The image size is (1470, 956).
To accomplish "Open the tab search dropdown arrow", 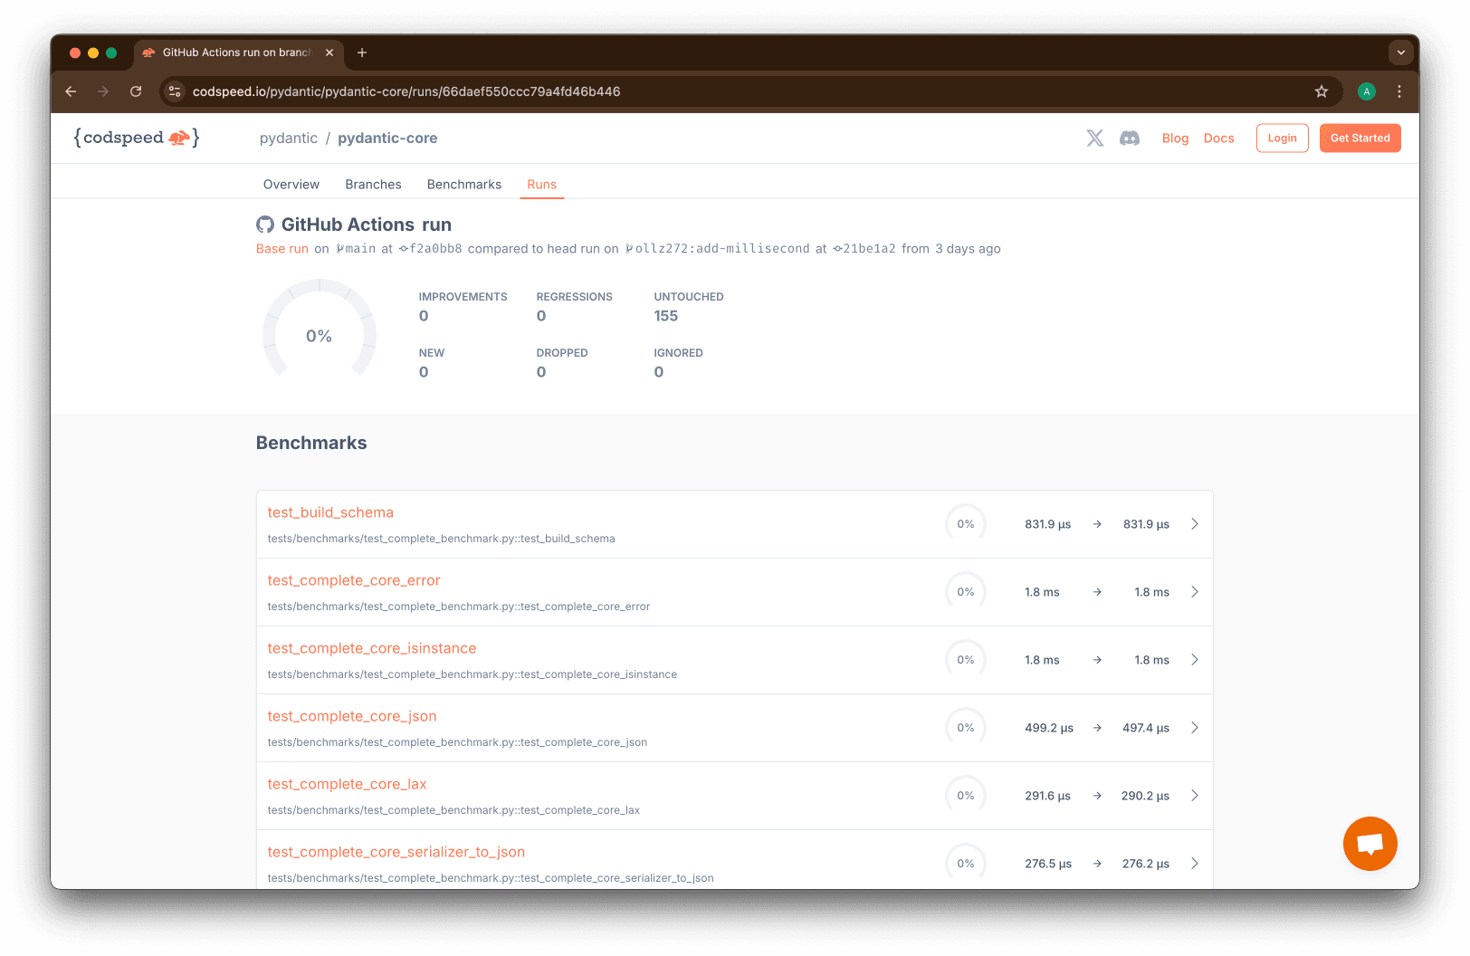I will (1400, 53).
